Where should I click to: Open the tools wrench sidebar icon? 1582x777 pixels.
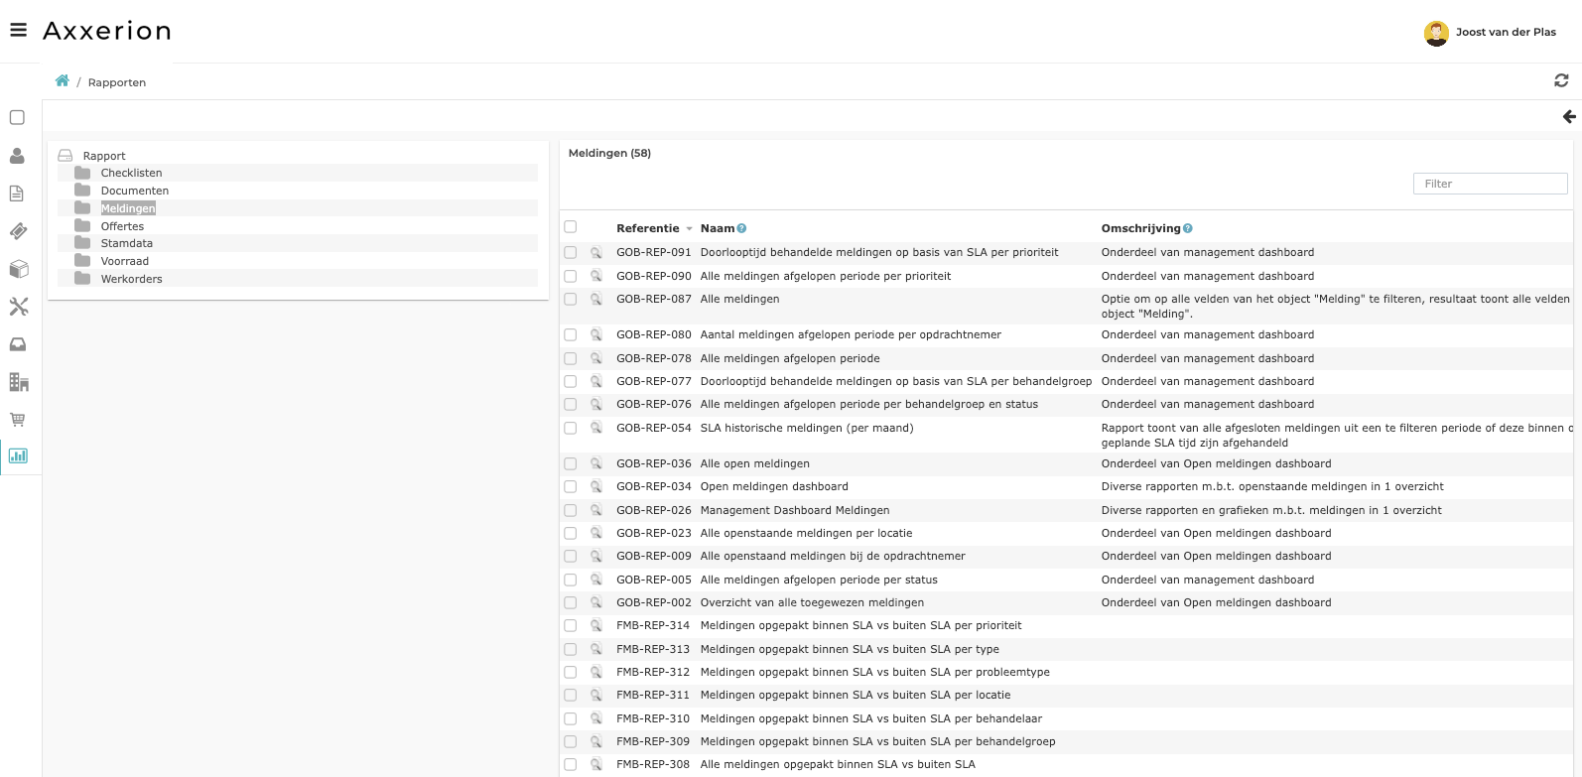click(18, 307)
